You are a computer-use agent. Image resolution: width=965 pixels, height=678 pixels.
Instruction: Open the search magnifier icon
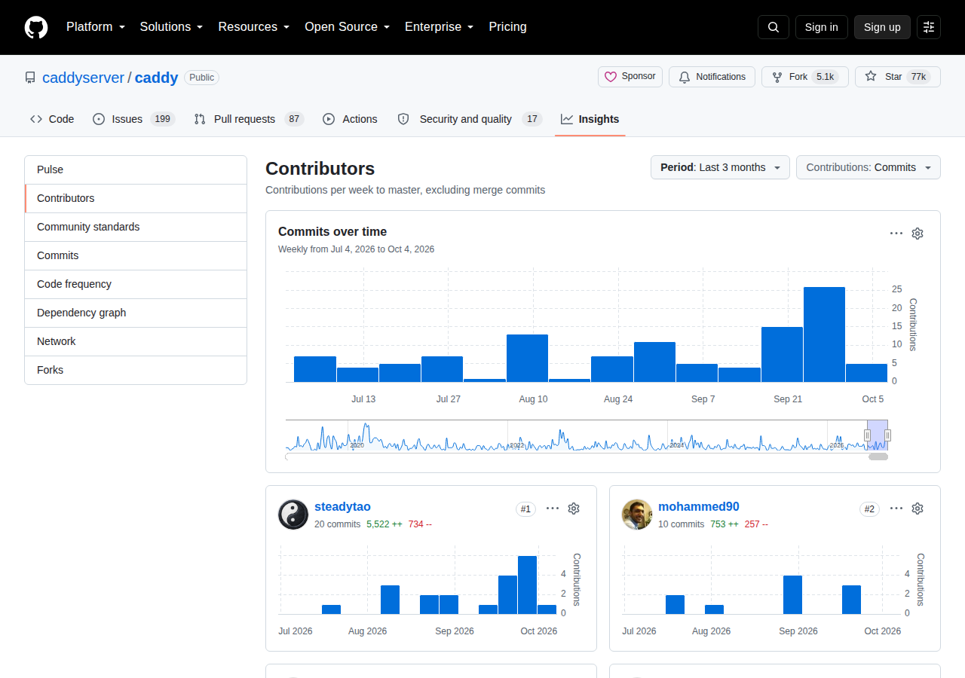(x=774, y=27)
